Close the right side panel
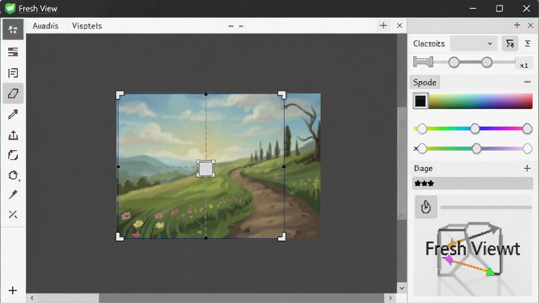 click(531, 25)
